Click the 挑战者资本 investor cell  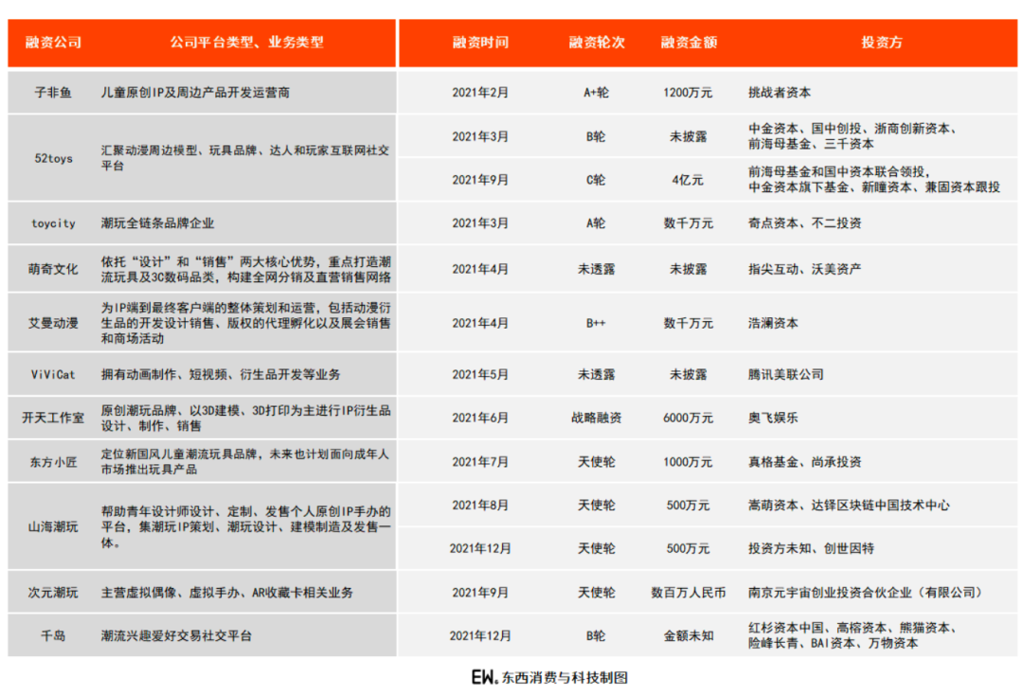coord(780,93)
